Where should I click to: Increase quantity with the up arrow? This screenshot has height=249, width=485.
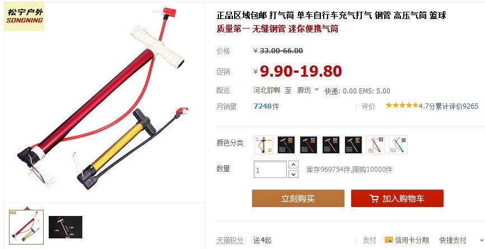(x=293, y=165)
